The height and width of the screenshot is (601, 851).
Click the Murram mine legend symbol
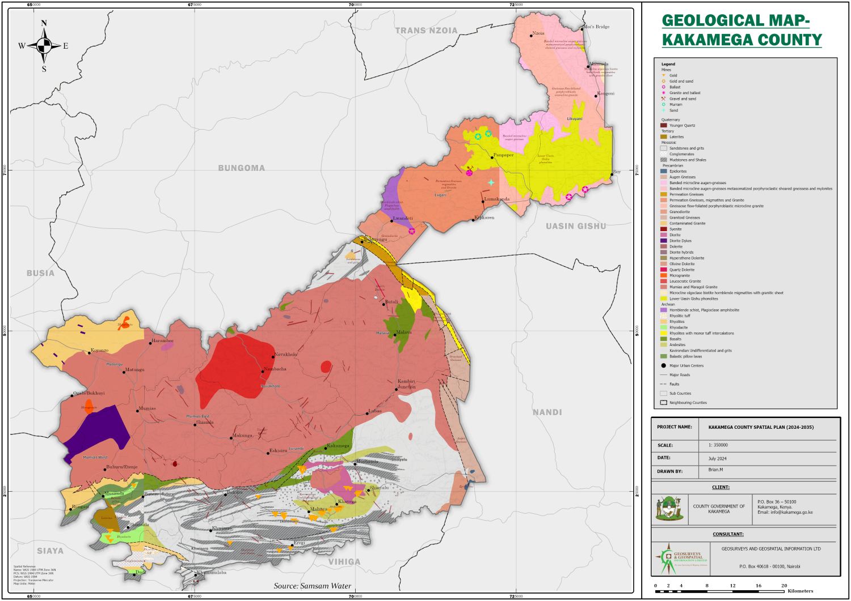tap(663, 104)
